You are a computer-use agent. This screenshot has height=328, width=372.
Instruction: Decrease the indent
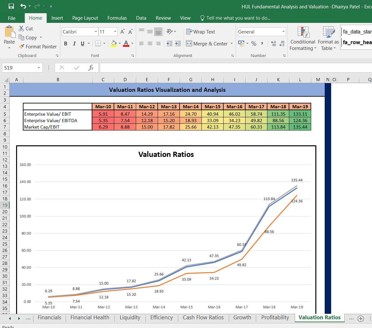169,43
